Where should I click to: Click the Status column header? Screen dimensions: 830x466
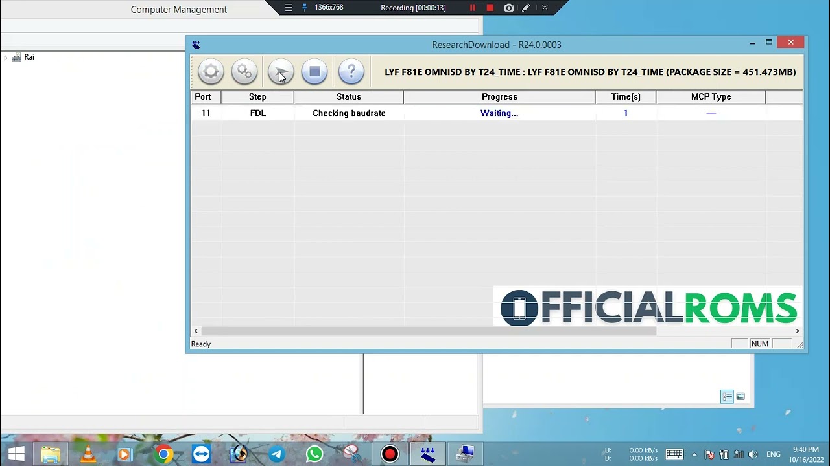pos(348,96)
